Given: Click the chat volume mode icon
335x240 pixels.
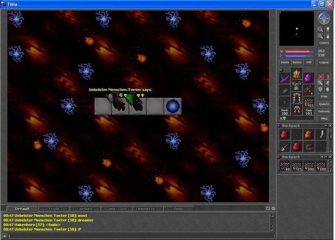Looking at the screenshot, I should 5,236.
